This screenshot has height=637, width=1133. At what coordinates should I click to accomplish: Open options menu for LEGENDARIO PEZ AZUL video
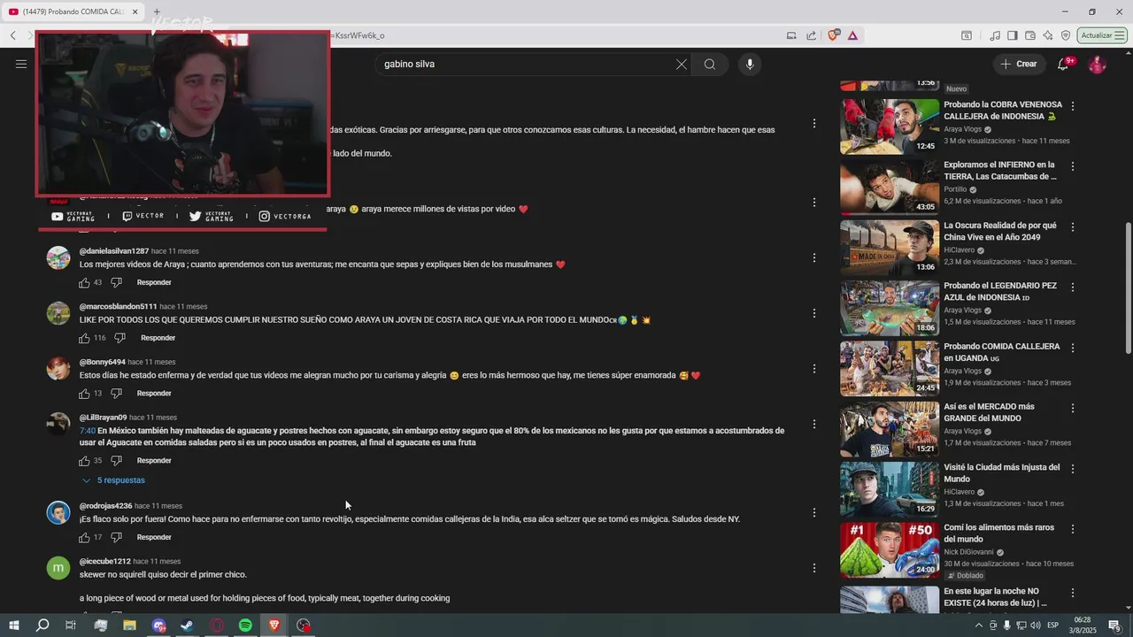(1073, 288)
